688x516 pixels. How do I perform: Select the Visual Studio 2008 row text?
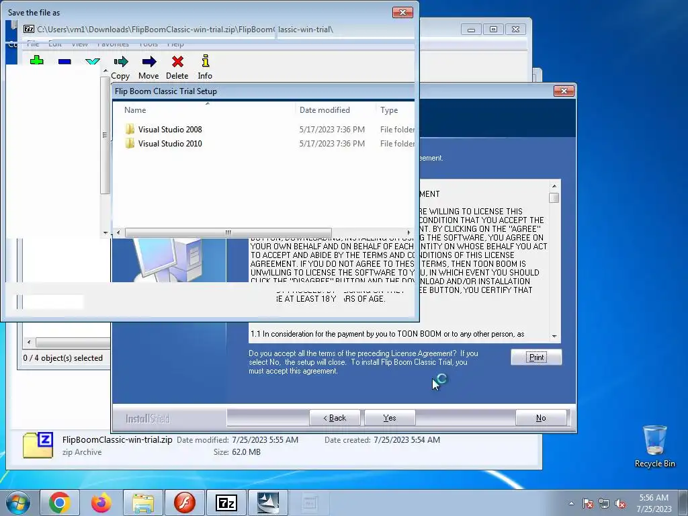tap(170, 130)
